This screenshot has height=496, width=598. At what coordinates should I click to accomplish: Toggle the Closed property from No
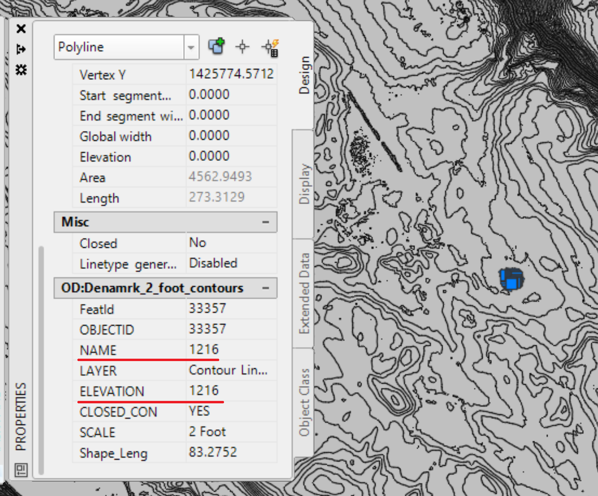coord(231,243)
